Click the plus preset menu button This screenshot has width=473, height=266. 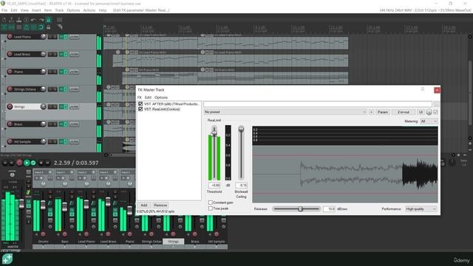(371, 112)
